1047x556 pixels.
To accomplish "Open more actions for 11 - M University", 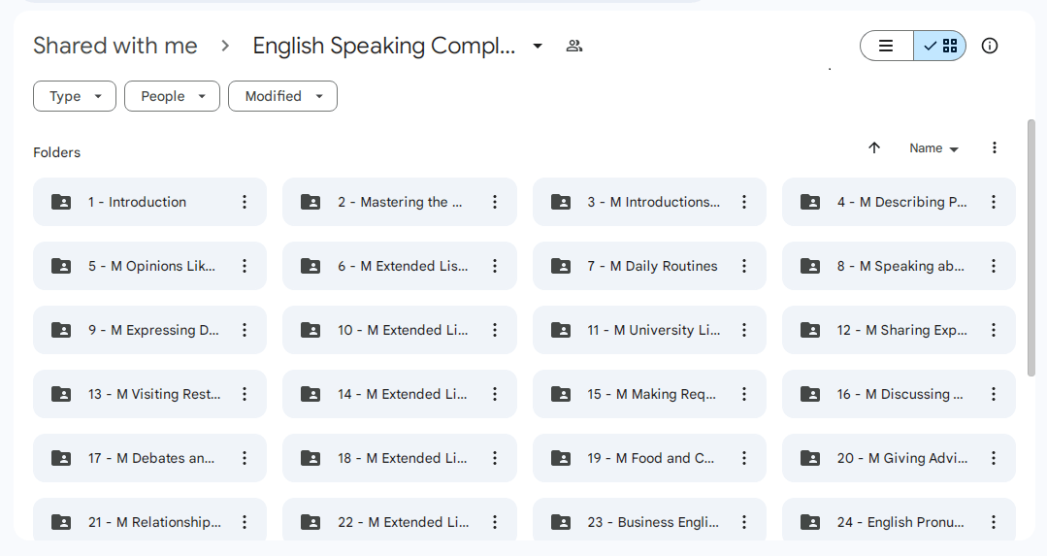I will pos(744,330).
